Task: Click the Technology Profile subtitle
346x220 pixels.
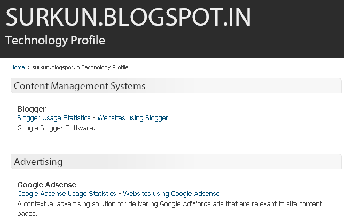Action: pos(55,40)
